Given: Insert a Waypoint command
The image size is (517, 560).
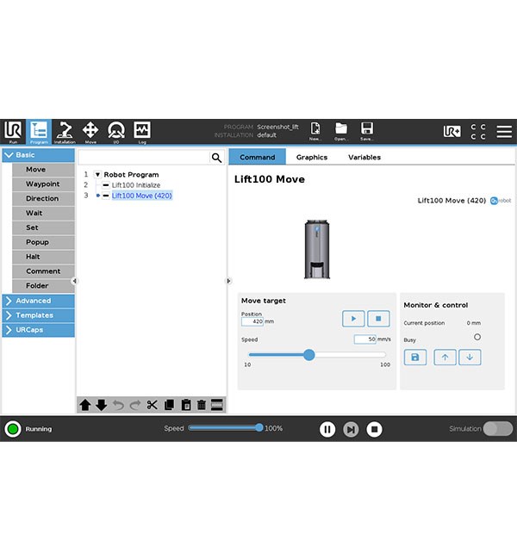Looking at the screenshot, I should 43,184.
